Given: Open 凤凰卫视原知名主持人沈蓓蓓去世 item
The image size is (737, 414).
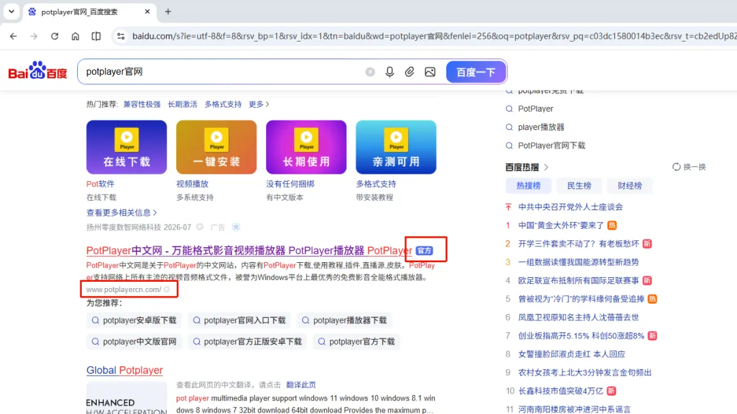Looking at the screenshot, I should coord(578,317).
